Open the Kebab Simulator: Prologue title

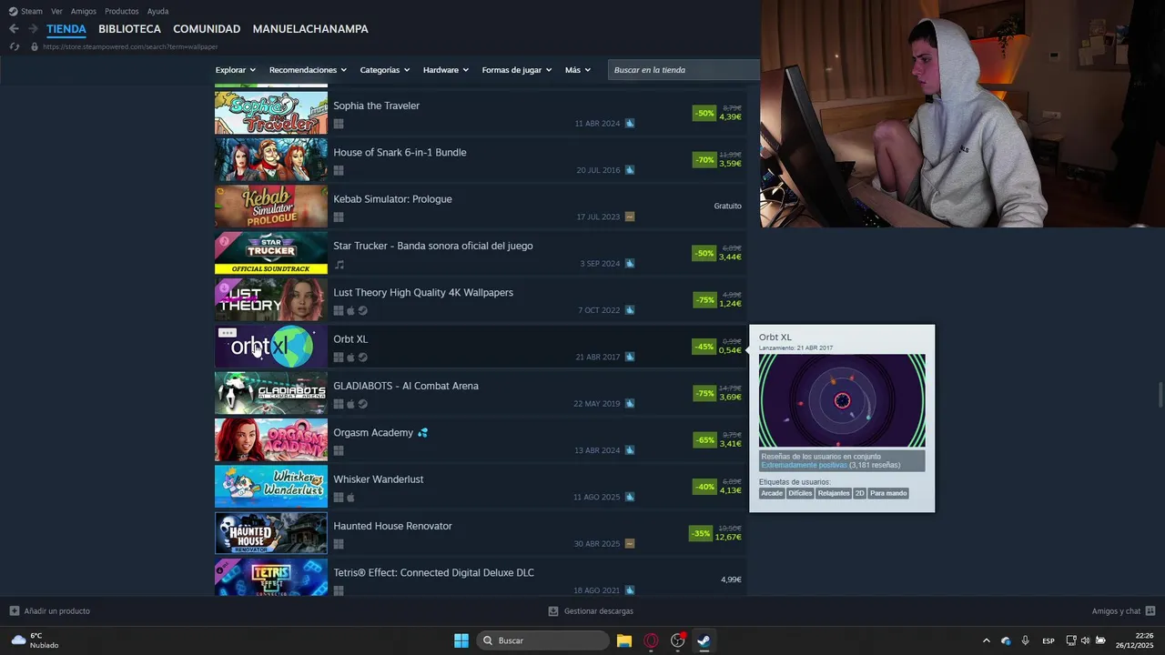pos(392,199)
